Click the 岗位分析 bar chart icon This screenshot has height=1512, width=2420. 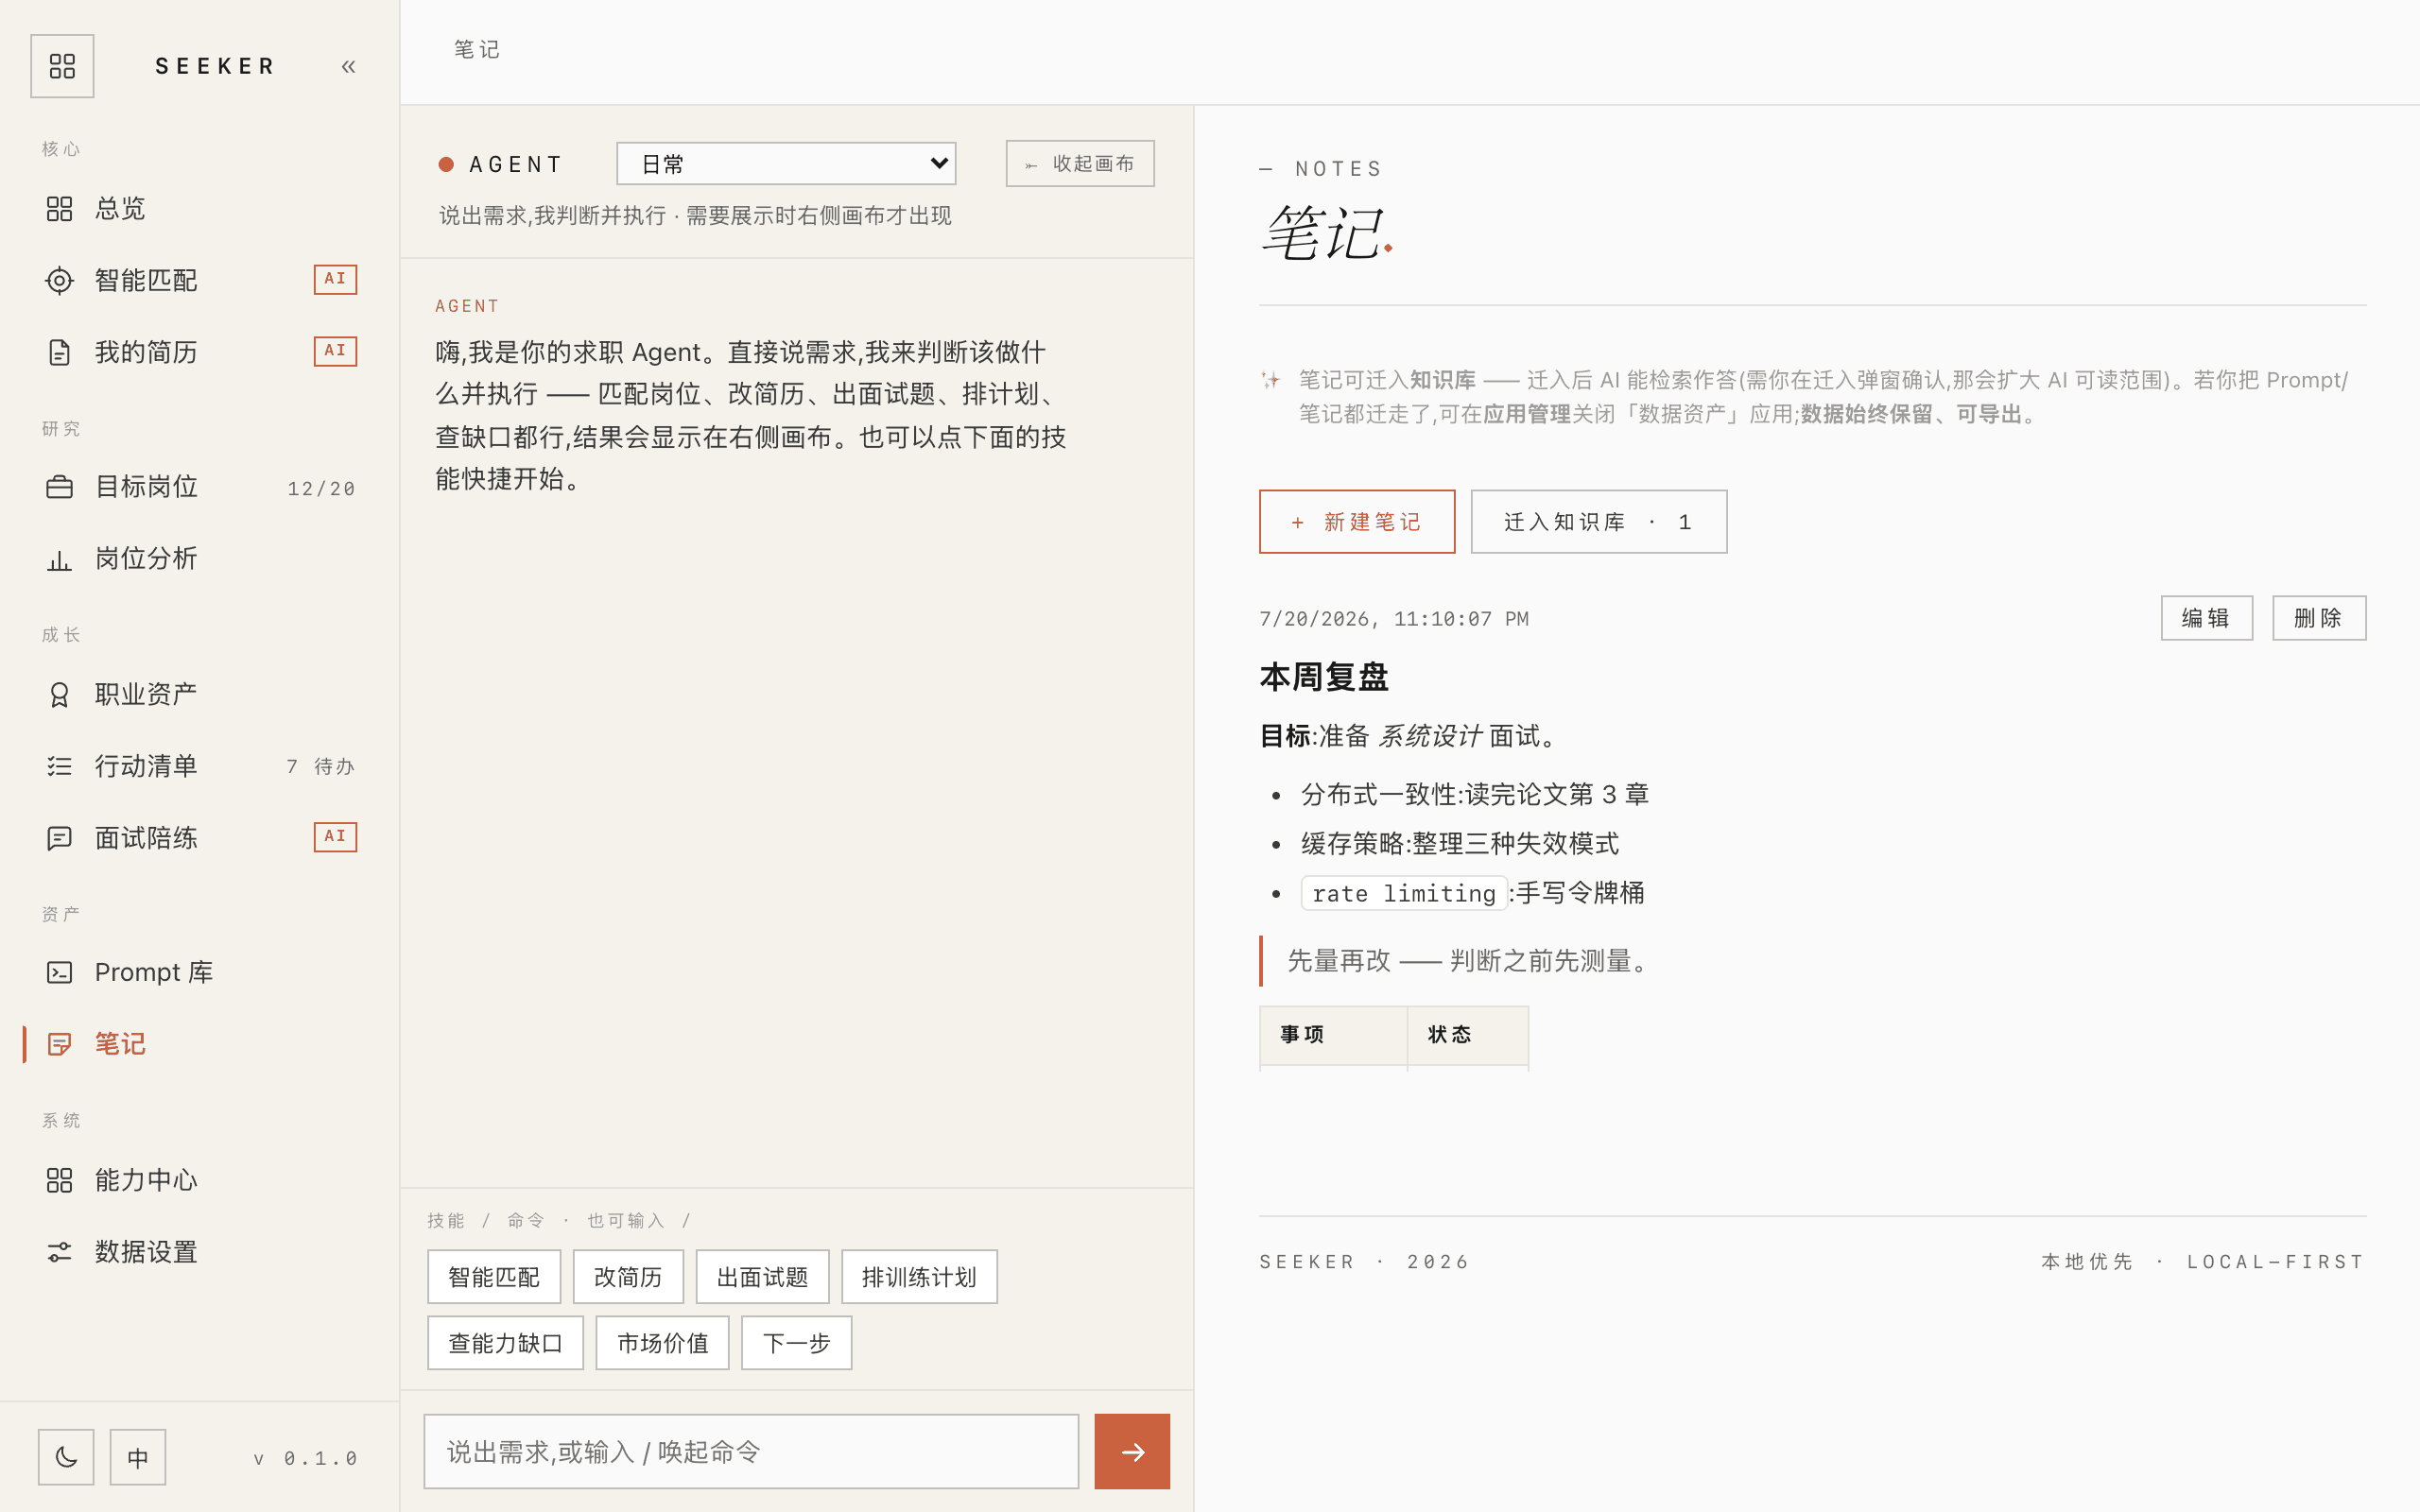[x=59, y=559]
